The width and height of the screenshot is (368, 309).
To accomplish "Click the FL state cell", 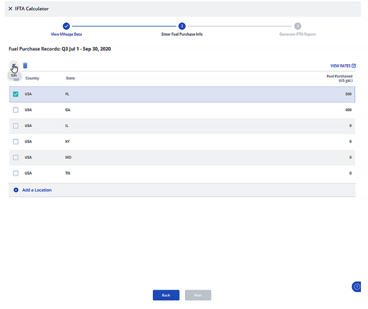I will (67, 94).
